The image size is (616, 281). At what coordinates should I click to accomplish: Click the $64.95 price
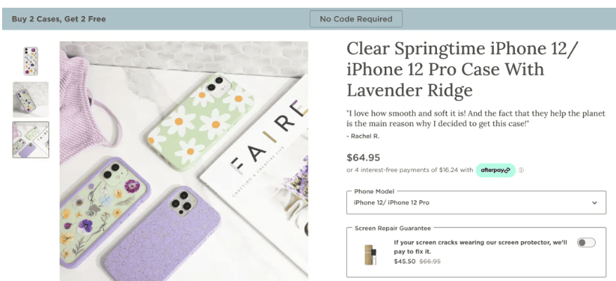(x=364, y=157)
